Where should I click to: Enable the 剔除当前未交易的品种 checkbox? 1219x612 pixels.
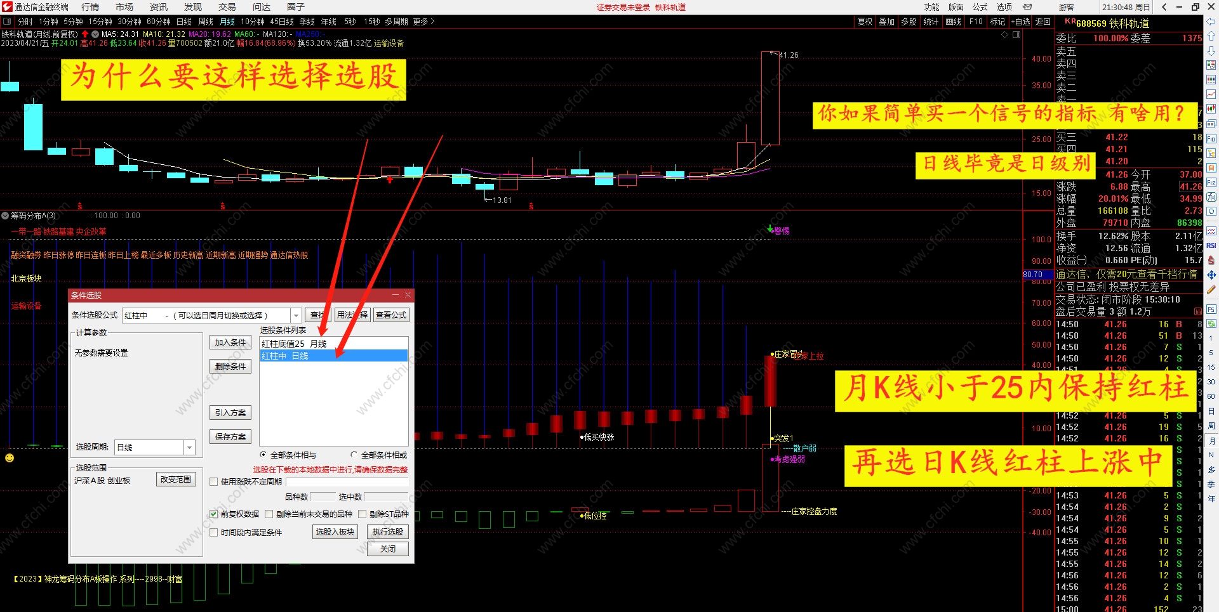[x=269, y=514]
